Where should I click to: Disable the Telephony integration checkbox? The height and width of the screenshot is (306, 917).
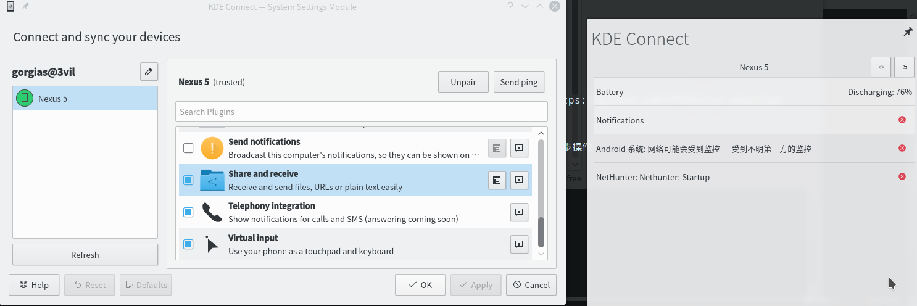click(188, 212)
